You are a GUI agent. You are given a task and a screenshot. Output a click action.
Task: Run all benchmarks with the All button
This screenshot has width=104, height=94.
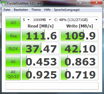13,22
